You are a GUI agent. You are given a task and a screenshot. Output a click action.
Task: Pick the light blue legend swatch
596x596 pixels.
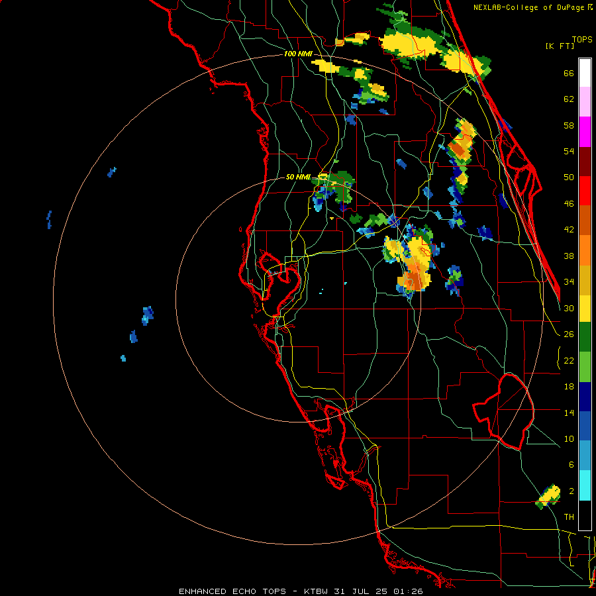pos(585,456)
